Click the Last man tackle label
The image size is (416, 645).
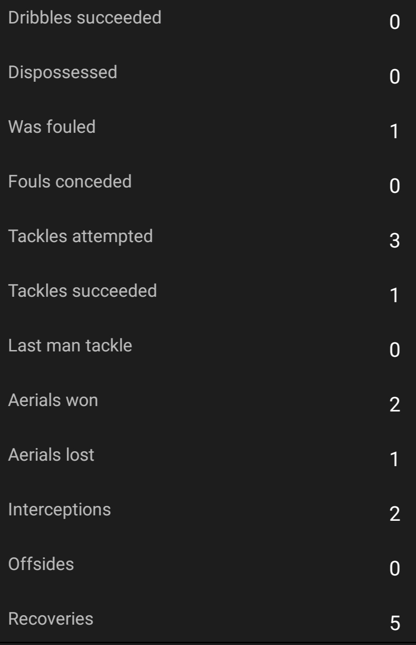70,346
